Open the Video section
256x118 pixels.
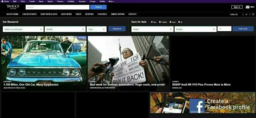78,14
